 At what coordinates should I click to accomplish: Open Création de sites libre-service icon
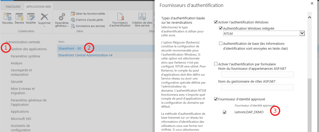tap(142, 16)
